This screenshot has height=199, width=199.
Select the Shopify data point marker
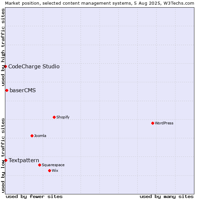click(54, 117)
